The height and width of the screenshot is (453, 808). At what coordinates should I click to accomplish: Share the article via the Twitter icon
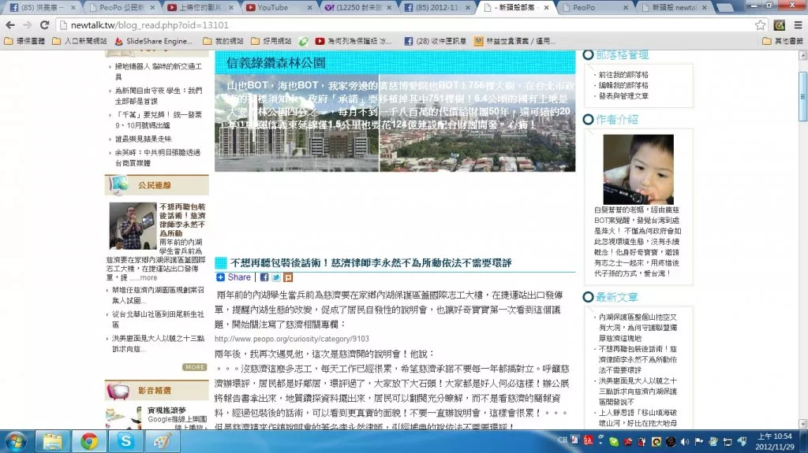click(x=276, y=277)
